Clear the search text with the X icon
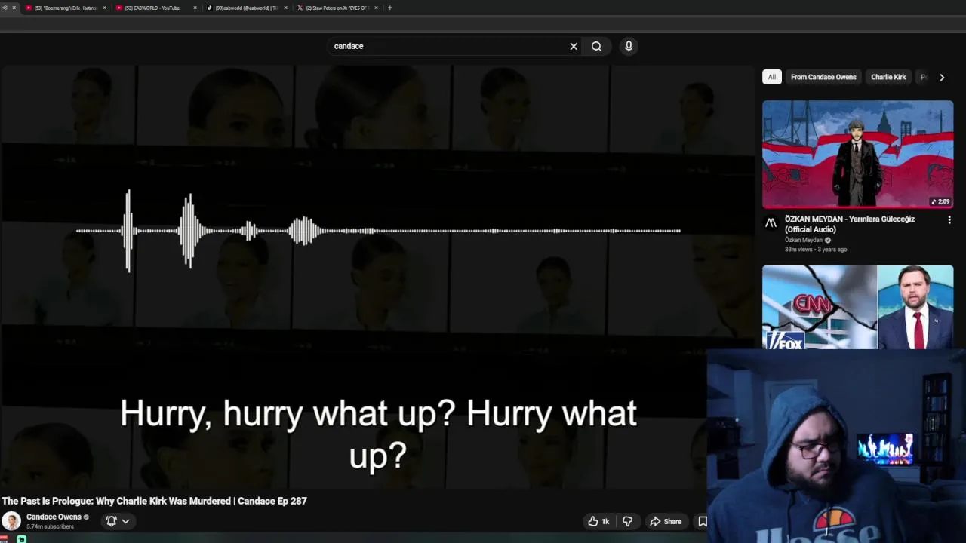Viewport: 966px width, 543px height. pyautogui.click(x=574, y=46)
